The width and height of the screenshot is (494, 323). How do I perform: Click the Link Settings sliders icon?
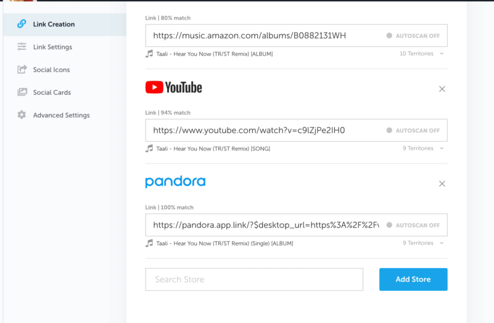[22, 47]
